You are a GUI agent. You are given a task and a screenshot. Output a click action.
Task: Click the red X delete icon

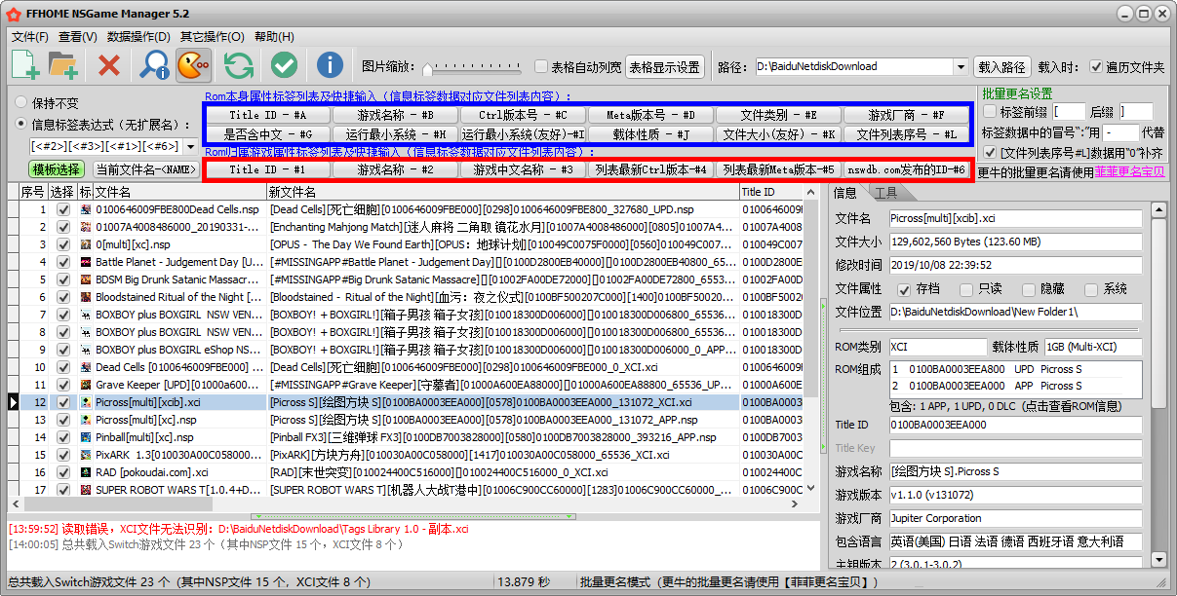pyautogui.click(x=109, y=65)
